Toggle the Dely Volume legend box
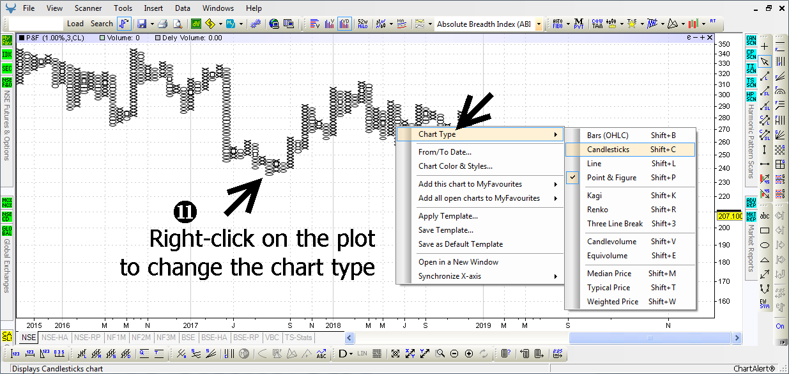Viewport: 789px width, 374px height. click(158, 38)
